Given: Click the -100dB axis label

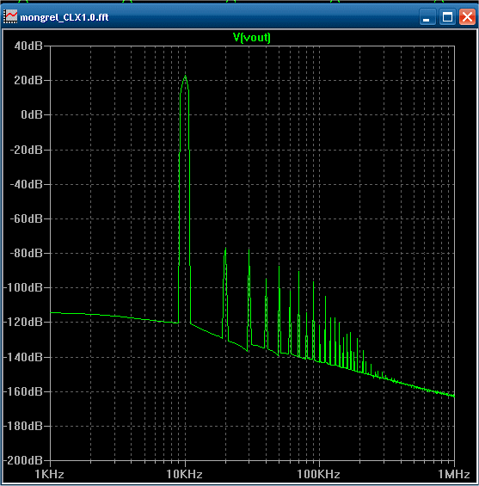Looking at the screenshot, I should tap(23, 287).
